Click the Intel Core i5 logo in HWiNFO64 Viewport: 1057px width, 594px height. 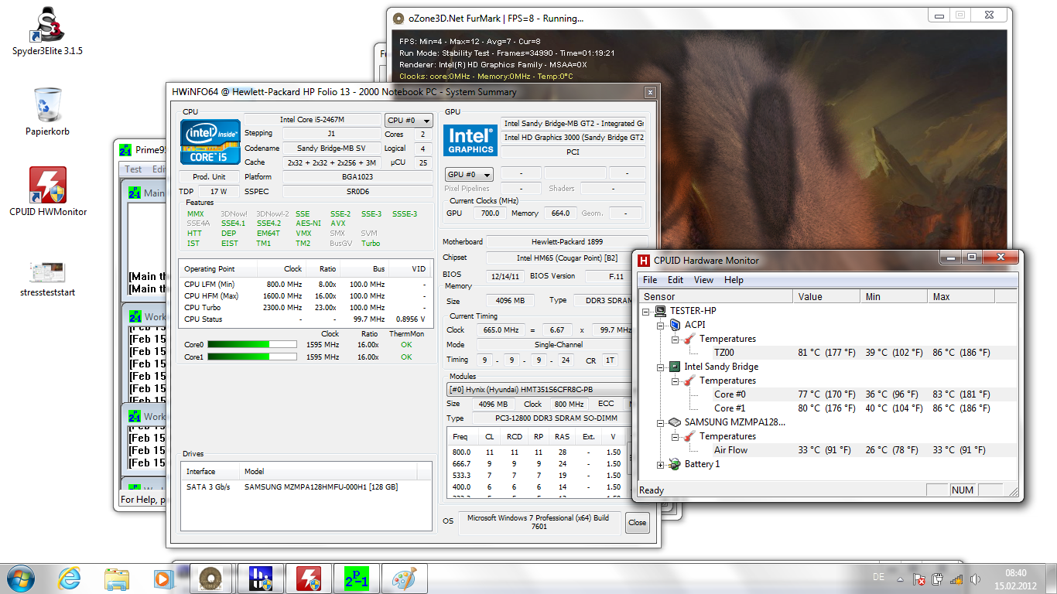[210, 143]
